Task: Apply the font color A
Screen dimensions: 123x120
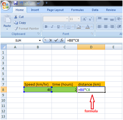Action: coord(88,27)
